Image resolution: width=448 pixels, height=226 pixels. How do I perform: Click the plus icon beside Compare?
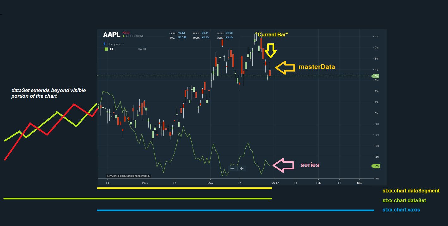pyautogui.click(x=105, y=44)
